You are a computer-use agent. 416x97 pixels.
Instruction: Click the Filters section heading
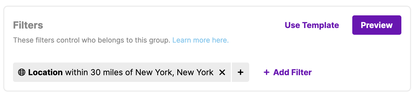(x=28, y=25)
